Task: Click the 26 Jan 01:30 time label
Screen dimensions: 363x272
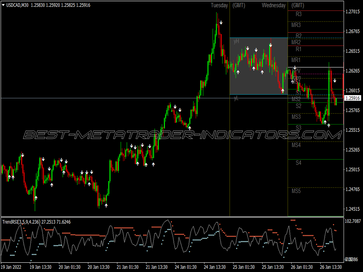Action: 302,267
